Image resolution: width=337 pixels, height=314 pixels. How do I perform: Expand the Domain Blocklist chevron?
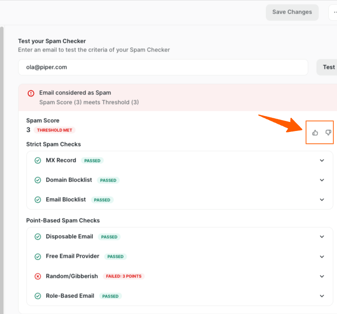click(x=322, y=180)
